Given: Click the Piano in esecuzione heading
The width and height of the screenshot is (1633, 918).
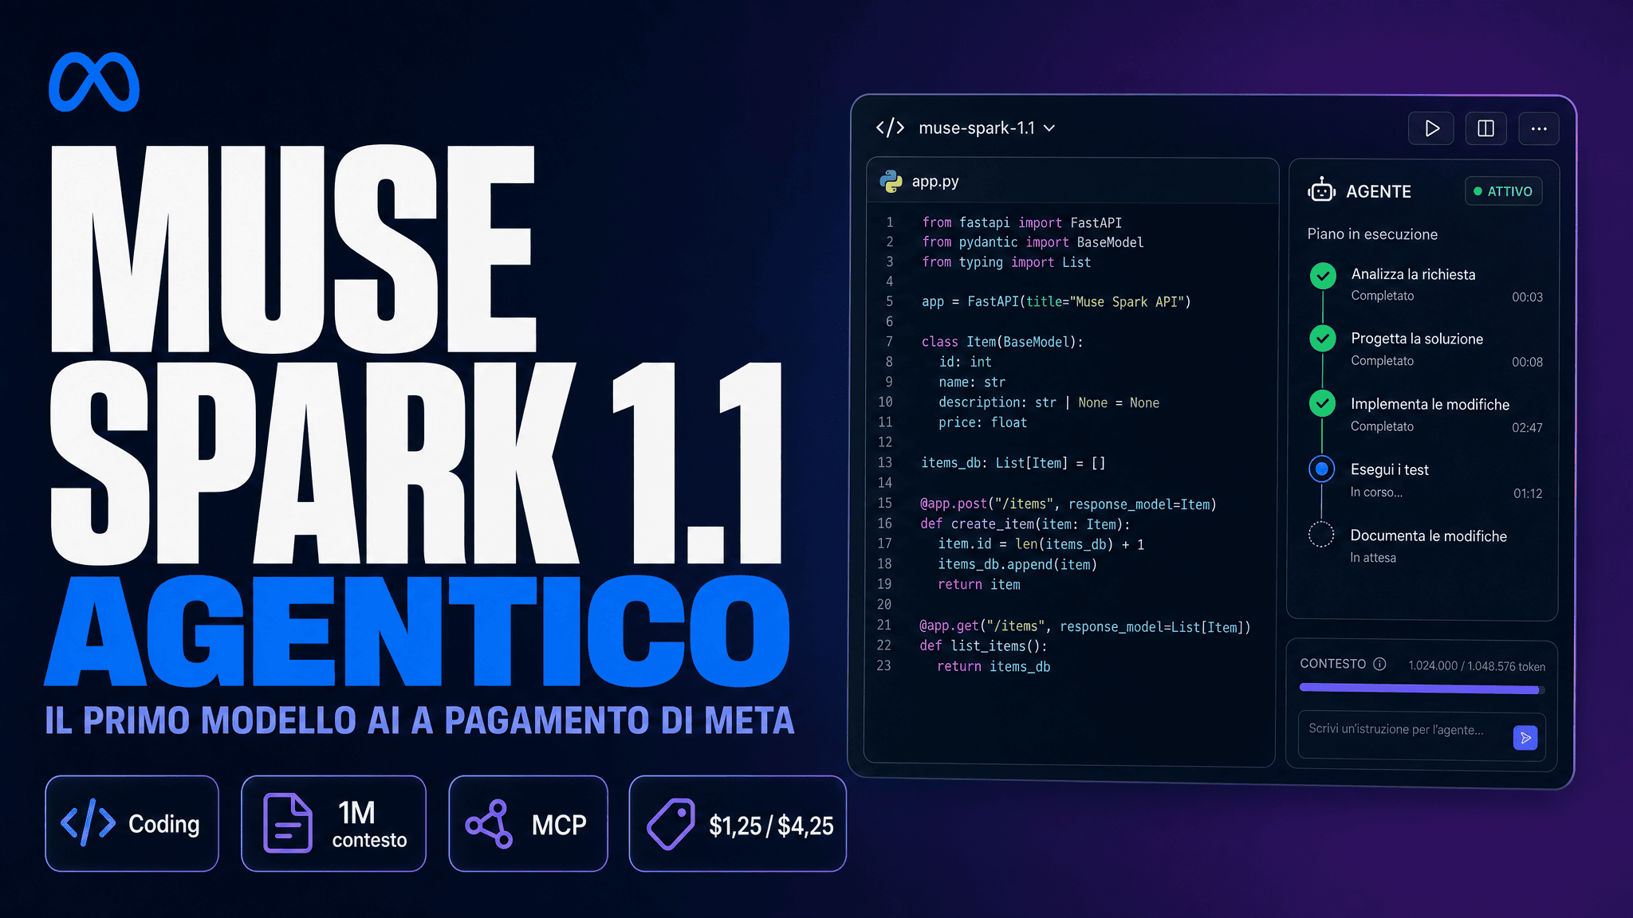Looking at the screenshot, I should 1372,234.
